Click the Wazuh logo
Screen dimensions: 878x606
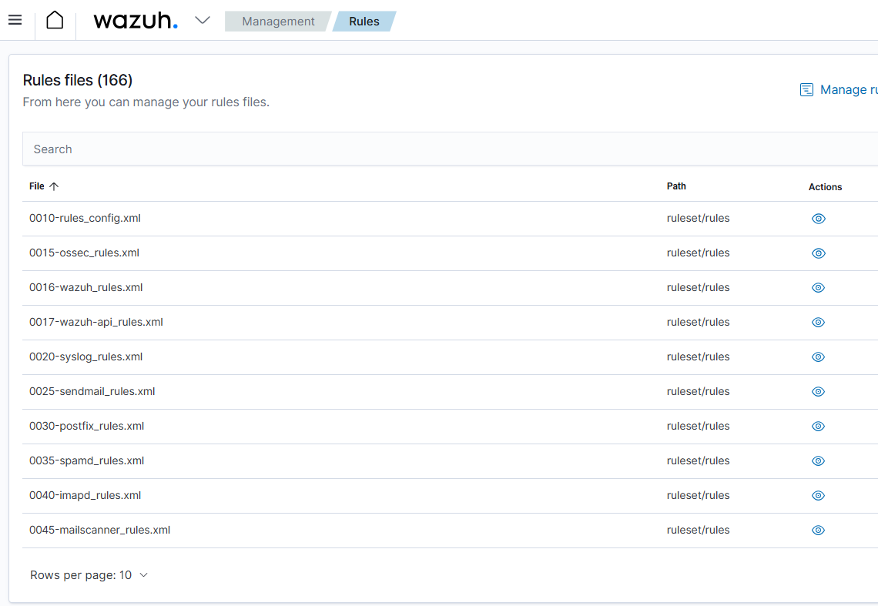(x=135, y=21)
